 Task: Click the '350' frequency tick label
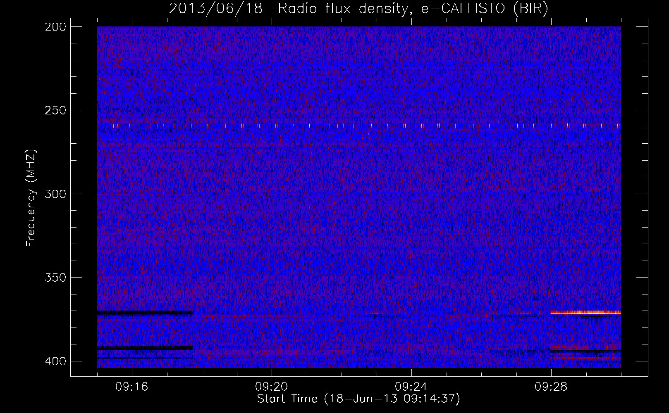55,278
